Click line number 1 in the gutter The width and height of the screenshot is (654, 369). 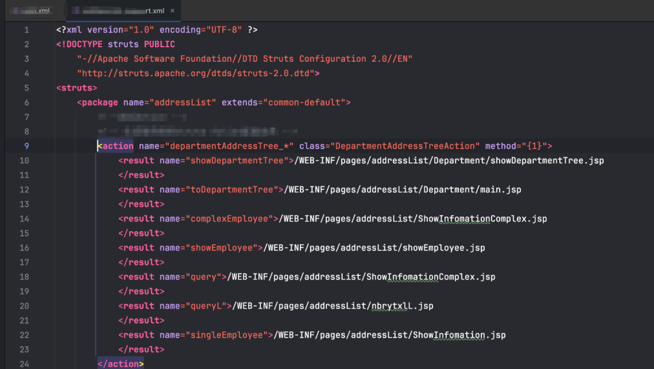coord(26,30)
